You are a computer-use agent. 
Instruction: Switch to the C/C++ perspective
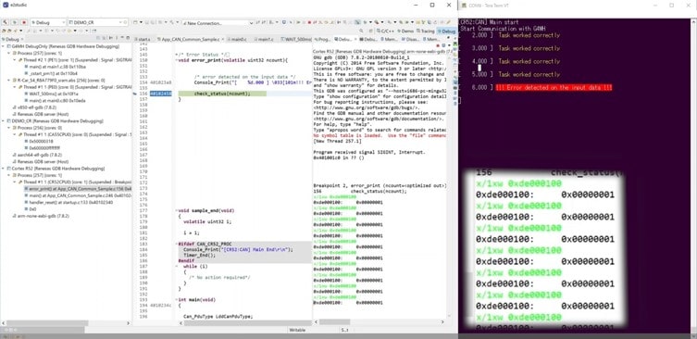pos(384,31)
